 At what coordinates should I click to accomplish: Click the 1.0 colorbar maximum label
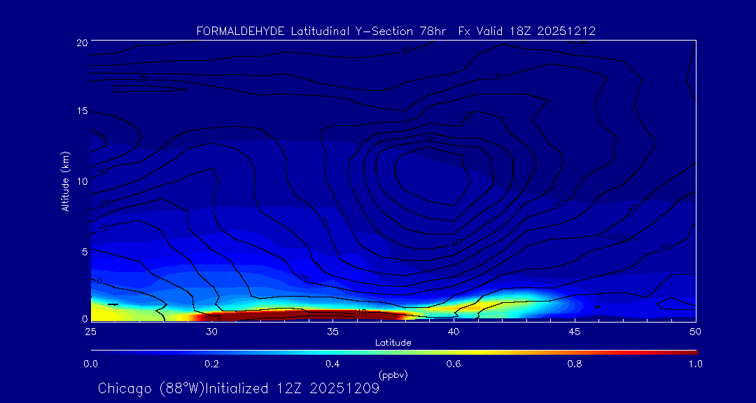coord(696,364)
